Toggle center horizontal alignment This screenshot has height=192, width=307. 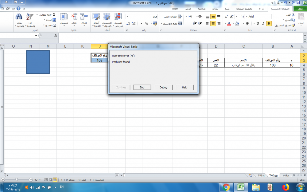tap(213, 23)
